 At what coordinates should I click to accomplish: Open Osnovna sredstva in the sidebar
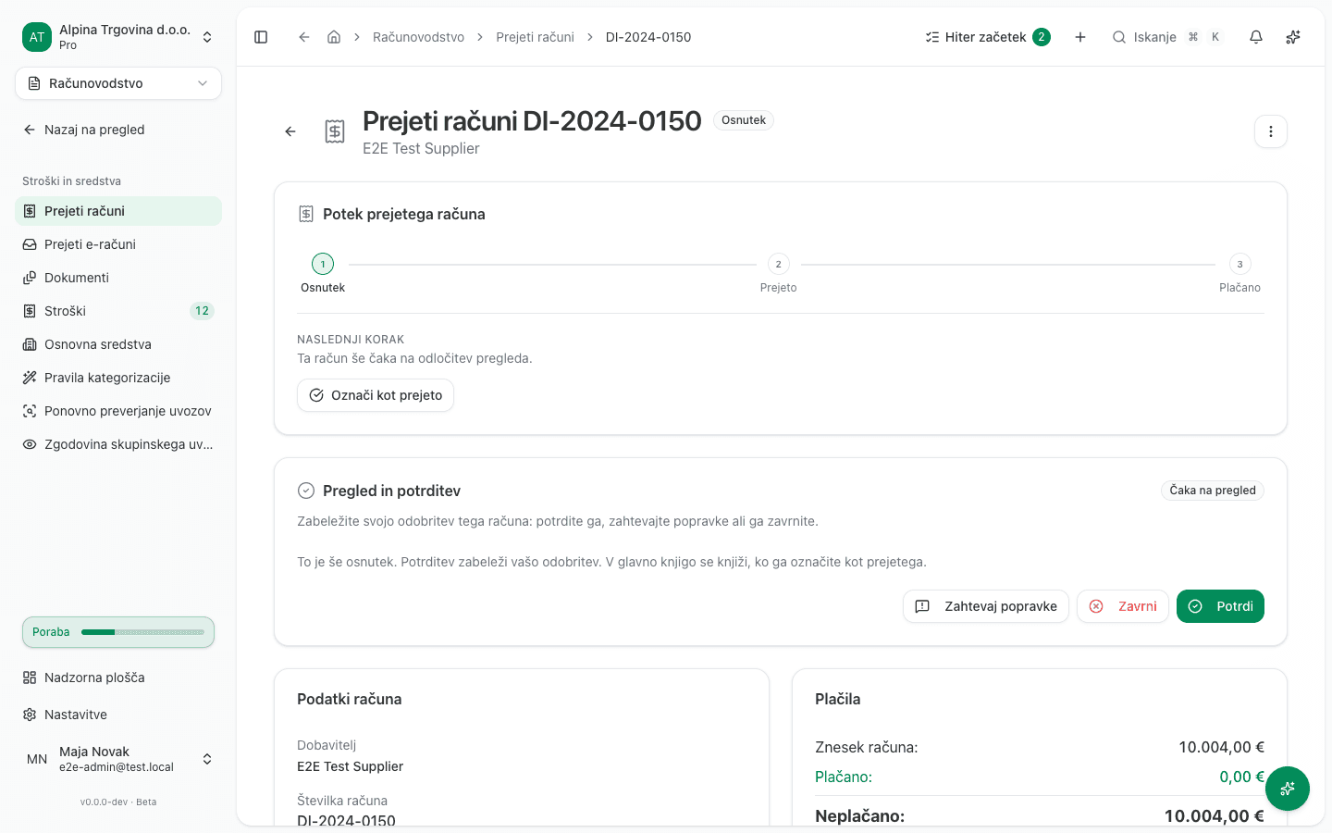click(118, 344)
